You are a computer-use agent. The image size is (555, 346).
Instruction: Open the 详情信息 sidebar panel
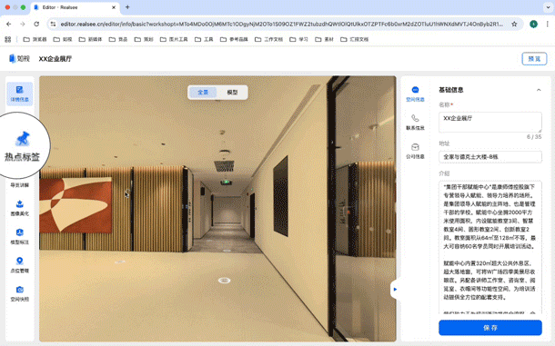click(20, 94)
